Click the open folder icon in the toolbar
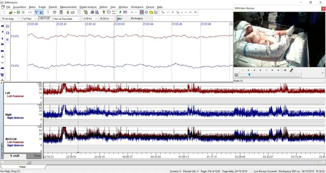The image size is (326, 173). 11,12
